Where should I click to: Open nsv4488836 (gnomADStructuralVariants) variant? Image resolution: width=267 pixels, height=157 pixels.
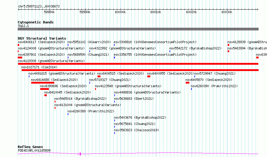point(147,92)
